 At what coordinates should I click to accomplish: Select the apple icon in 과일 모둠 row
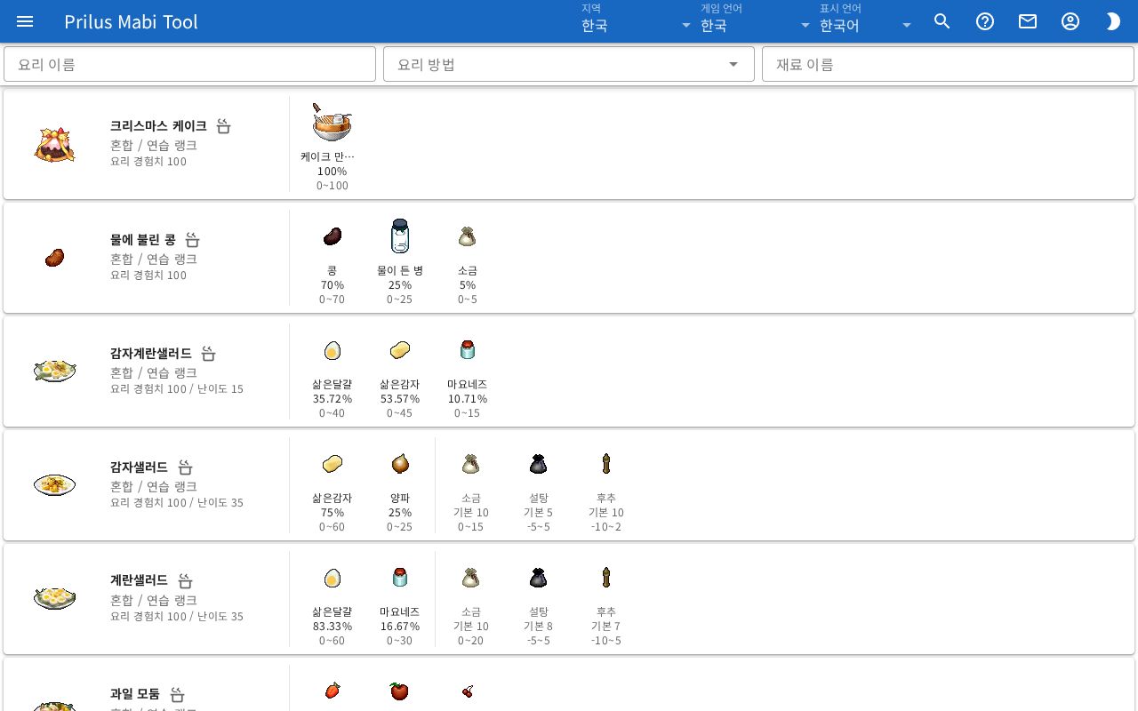click(x=400, y=691)
